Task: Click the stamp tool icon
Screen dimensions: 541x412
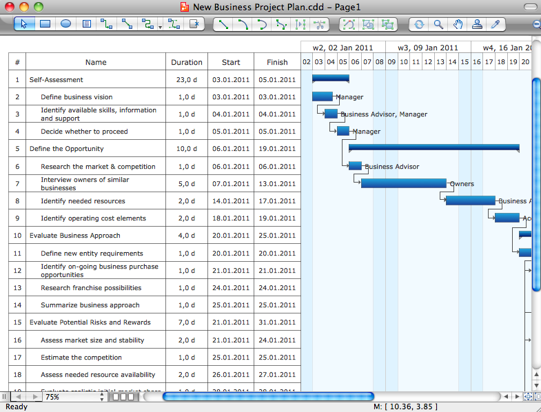Action: [476, 24]
